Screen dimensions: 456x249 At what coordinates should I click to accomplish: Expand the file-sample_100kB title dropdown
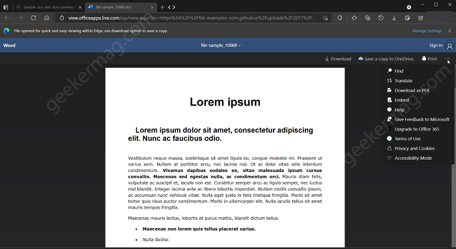coord(221,46)
